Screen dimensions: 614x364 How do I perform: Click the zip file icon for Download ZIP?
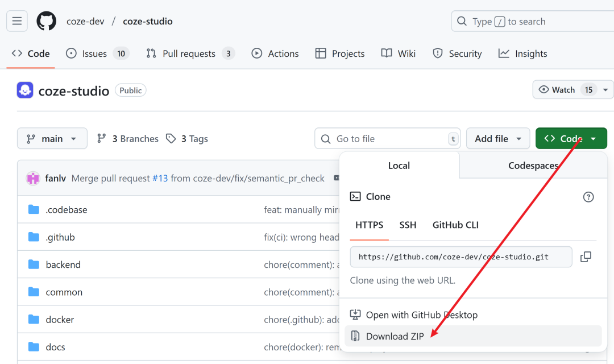355,336
